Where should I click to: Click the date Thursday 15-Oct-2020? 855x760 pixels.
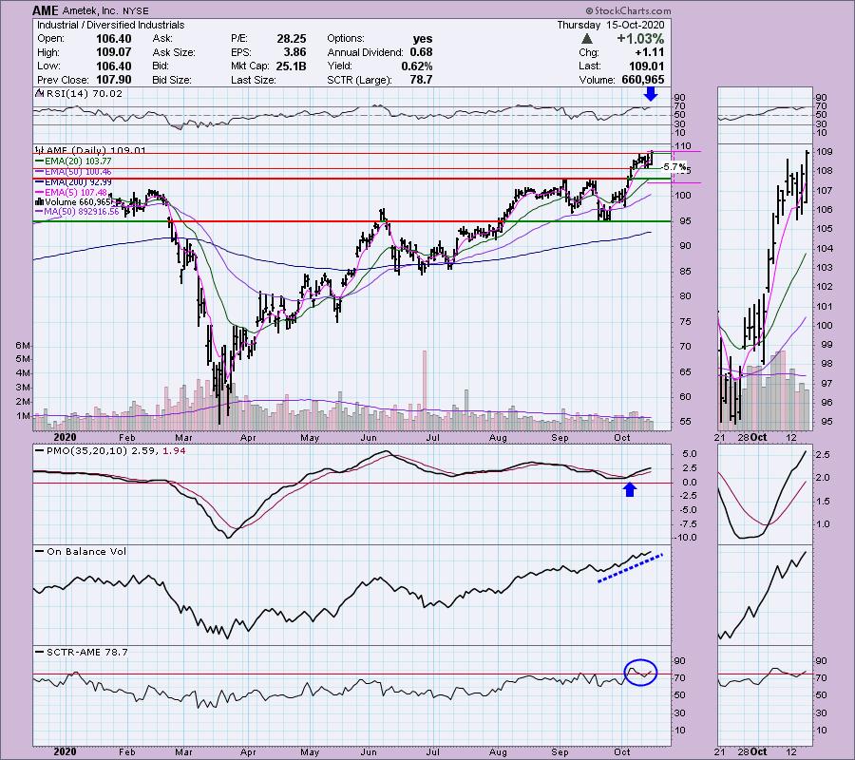pos(611,25)
